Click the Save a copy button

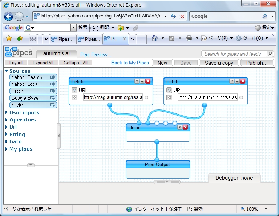coord(219,63)
